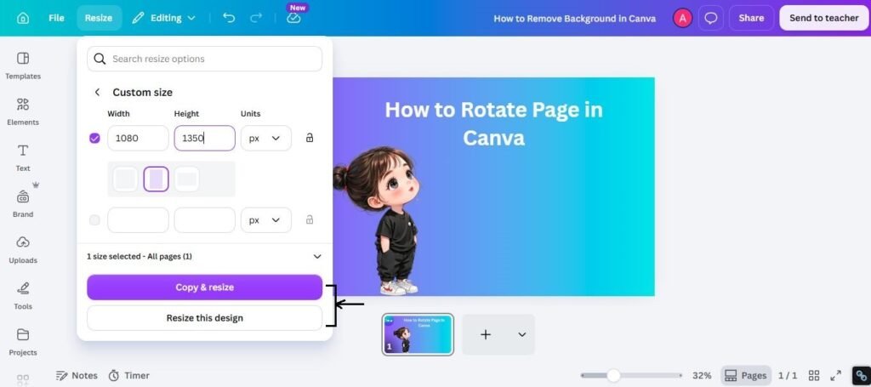Open the px units dropdown in second row

coord(265,220)
